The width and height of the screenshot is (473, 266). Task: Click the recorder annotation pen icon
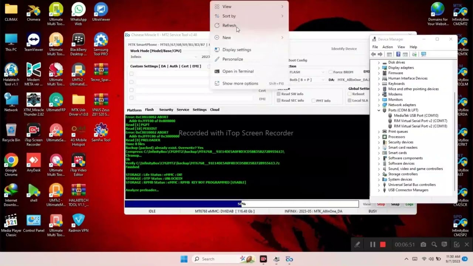(357, 245)
